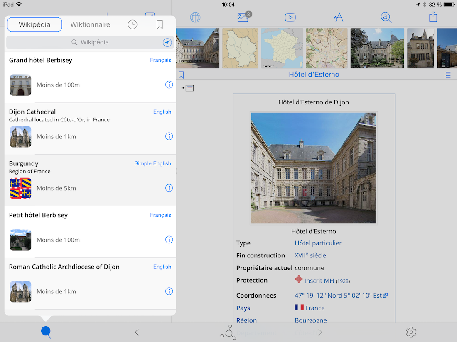Viewport: 457px width, 342px height.
Task: Show info for Roman Catholic Archdiocese of Dijon
Action: pyautogui.click(x=169, y=291)
